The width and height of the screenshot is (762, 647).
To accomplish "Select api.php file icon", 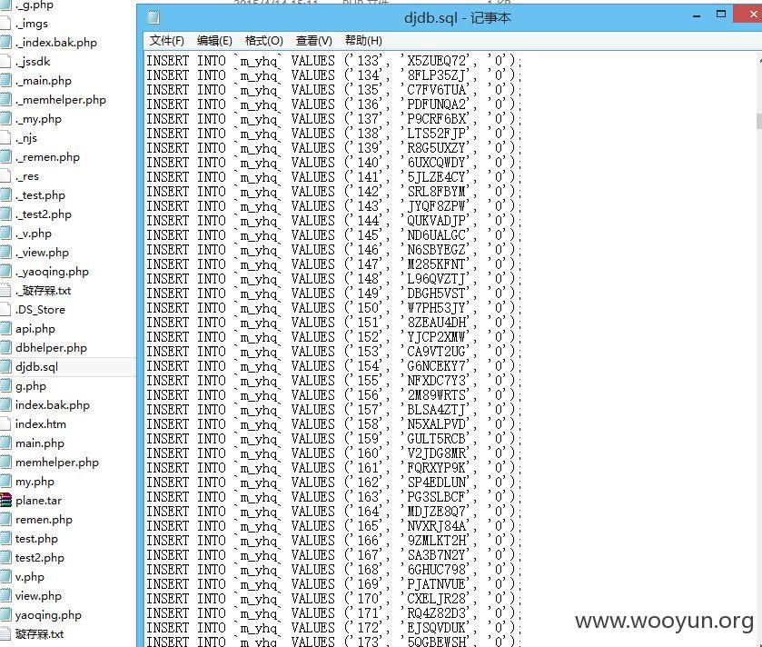I will pos(5,329).
